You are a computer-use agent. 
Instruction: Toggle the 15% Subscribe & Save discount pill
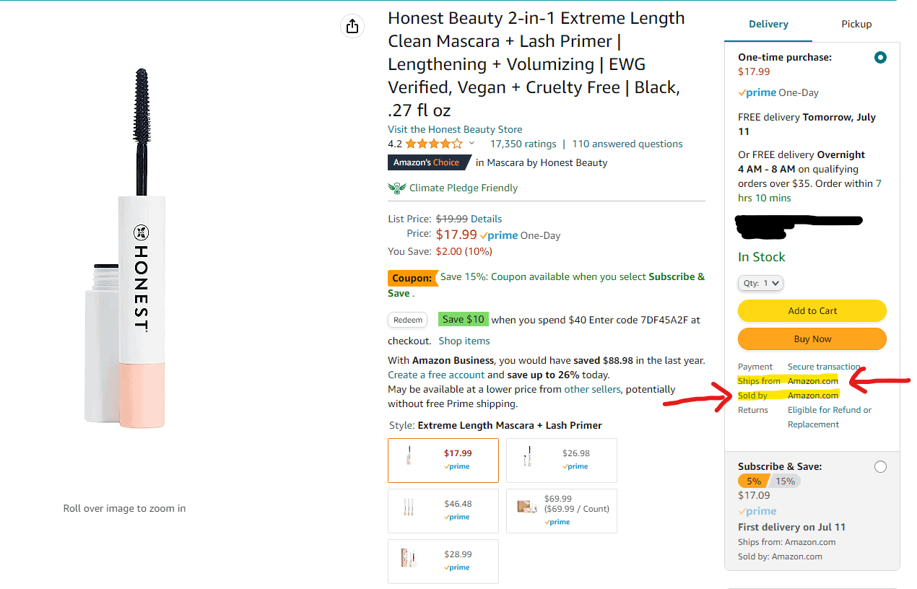(x=785, y=481)
